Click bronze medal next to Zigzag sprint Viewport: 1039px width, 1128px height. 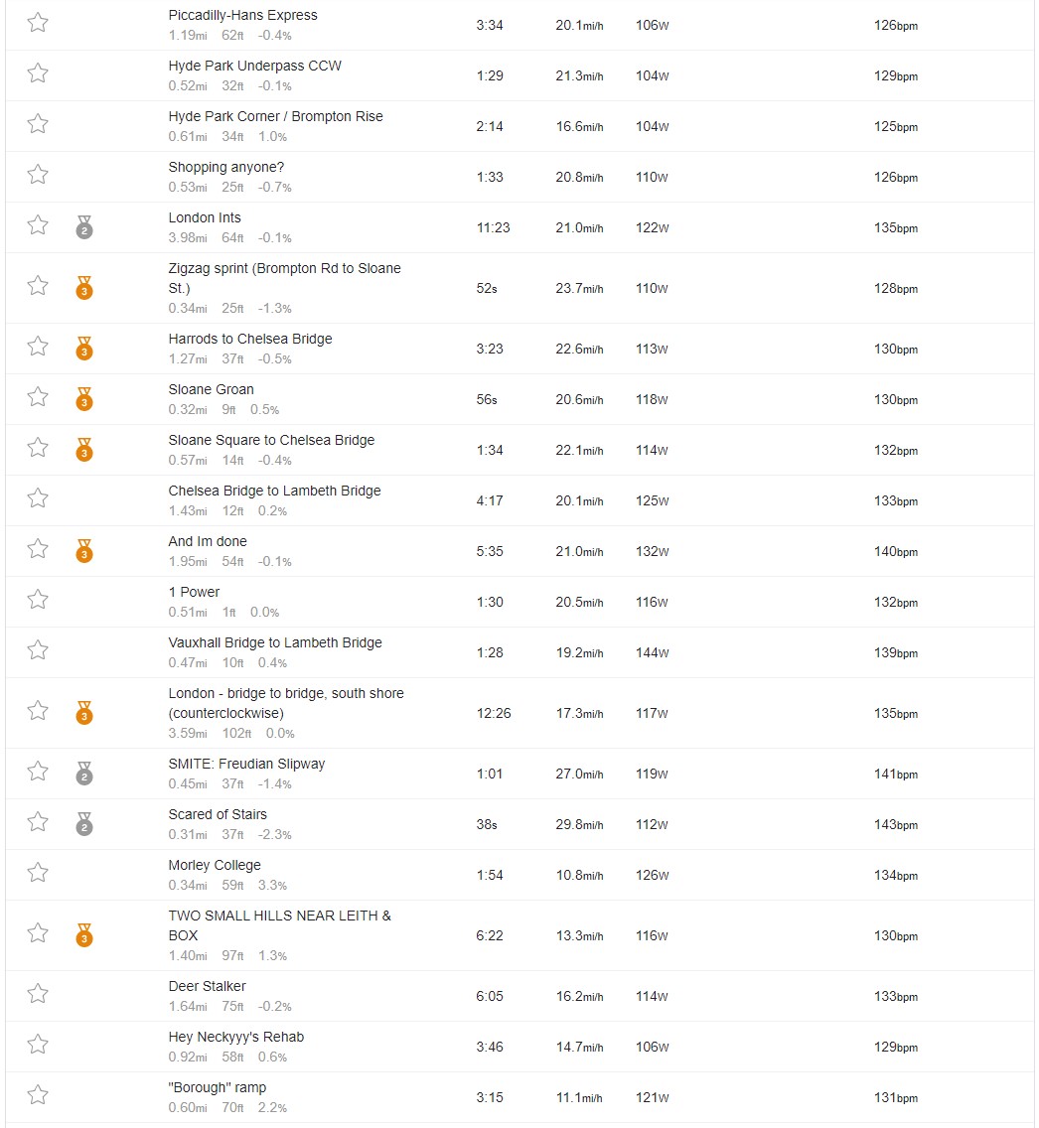tap(84, 288)
